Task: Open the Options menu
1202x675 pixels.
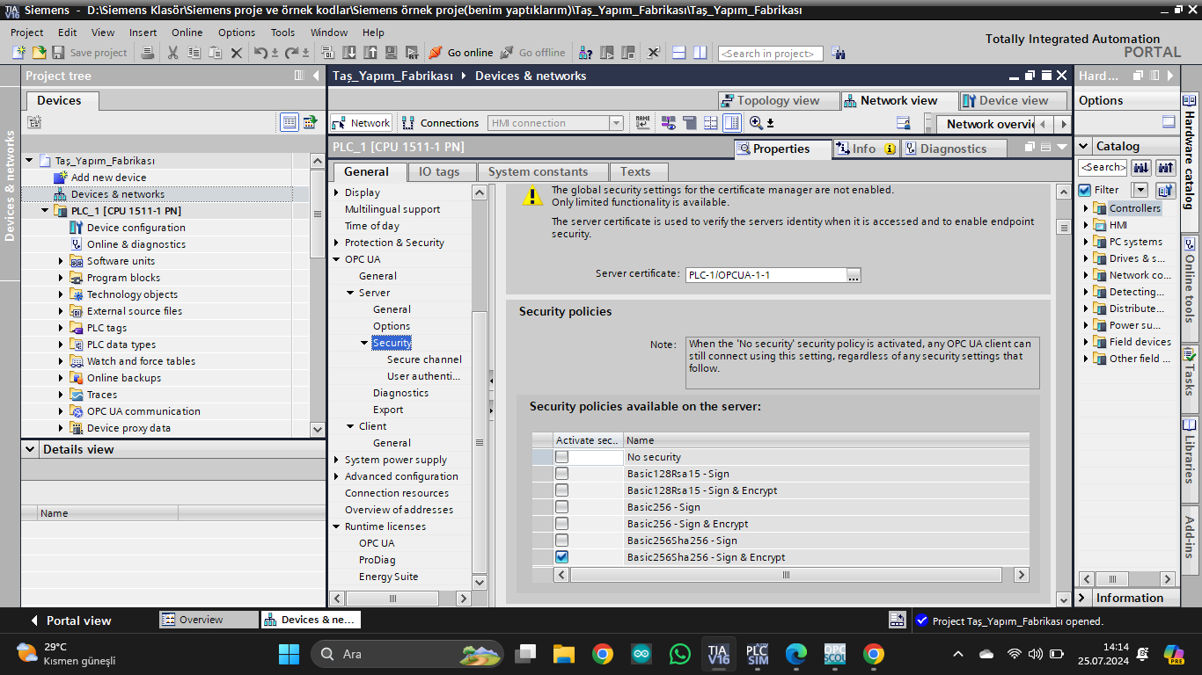Action: (x=237, y=33)
